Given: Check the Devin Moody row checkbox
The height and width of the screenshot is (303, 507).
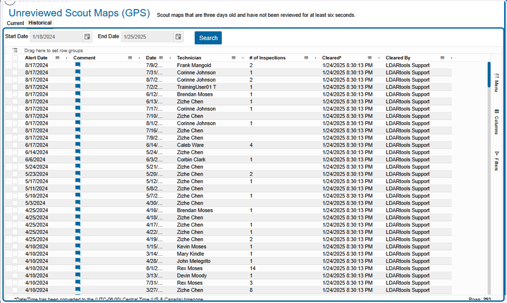Looking at the screenshot, I should point(15,276).
